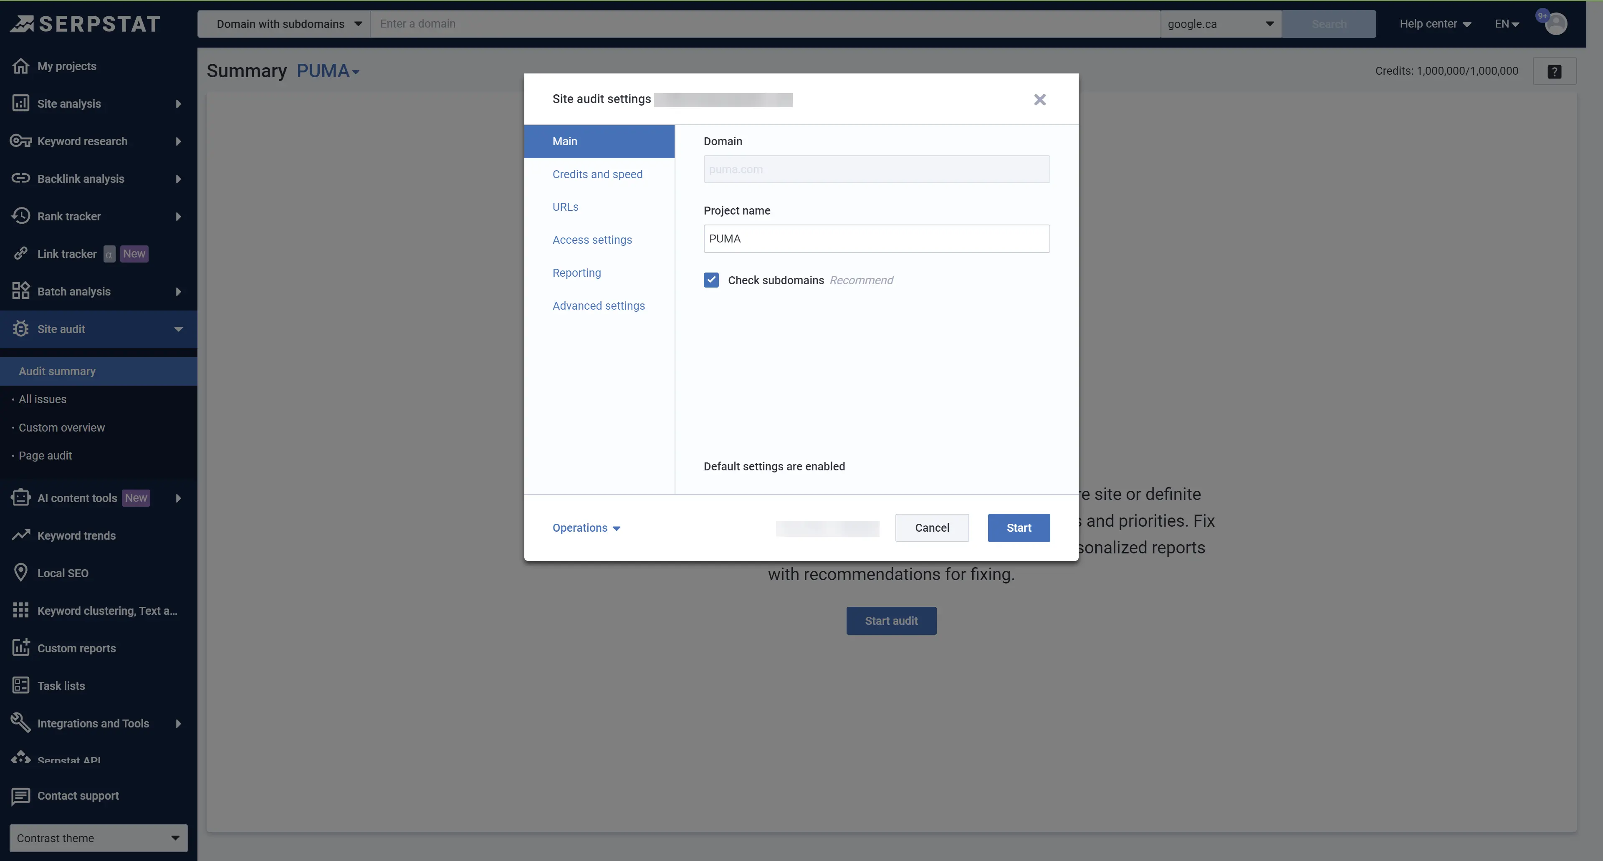The height and width of the screenshot is (861, 1603).
Task: Open Batch analysis from the sidebar icon
Action: (21, 290)
